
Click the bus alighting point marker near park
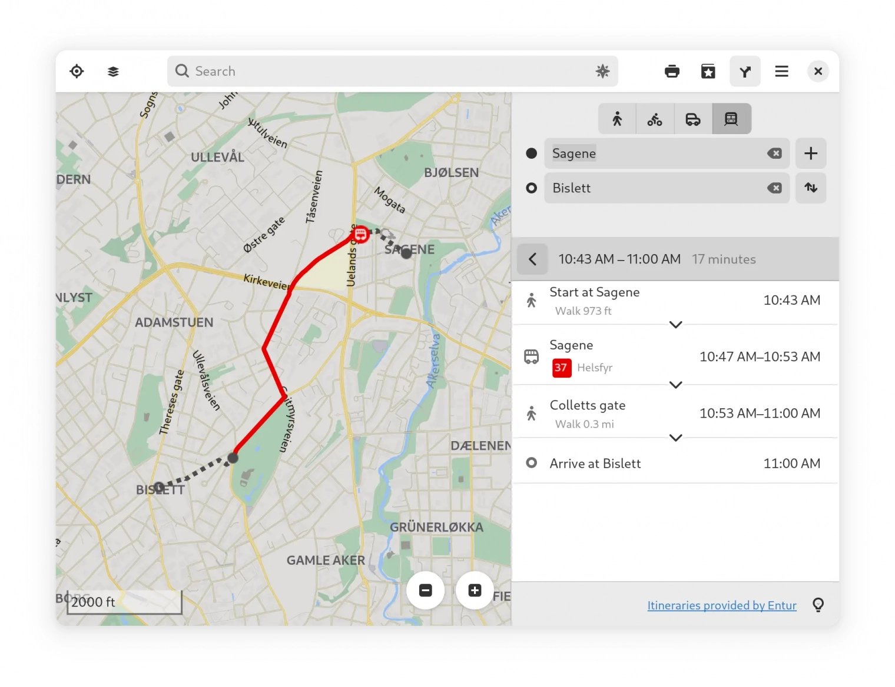tap(233, 458)
